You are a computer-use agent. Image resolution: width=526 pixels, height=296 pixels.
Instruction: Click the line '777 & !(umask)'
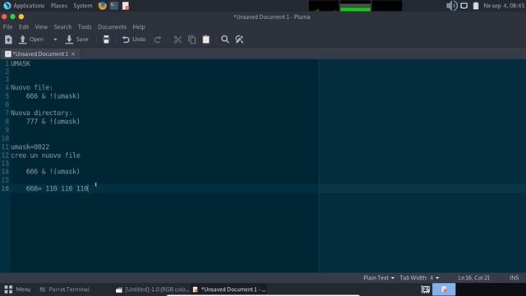[x=53, y=122]
